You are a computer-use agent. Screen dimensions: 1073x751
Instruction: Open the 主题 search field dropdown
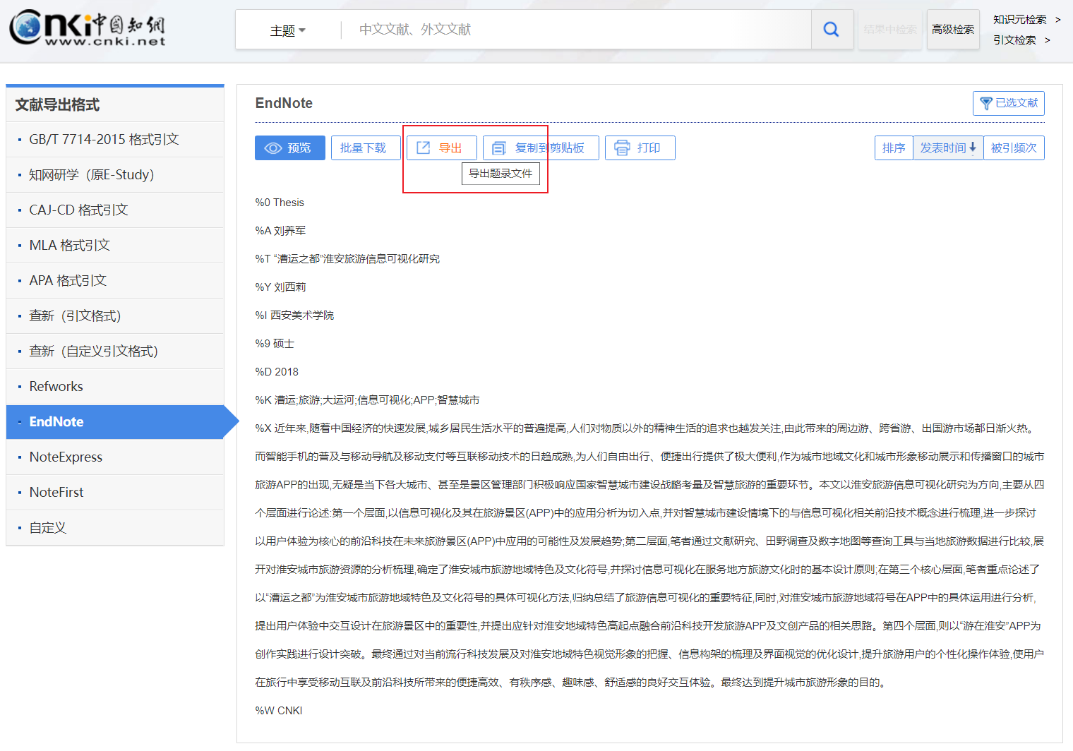pos(288,30)
